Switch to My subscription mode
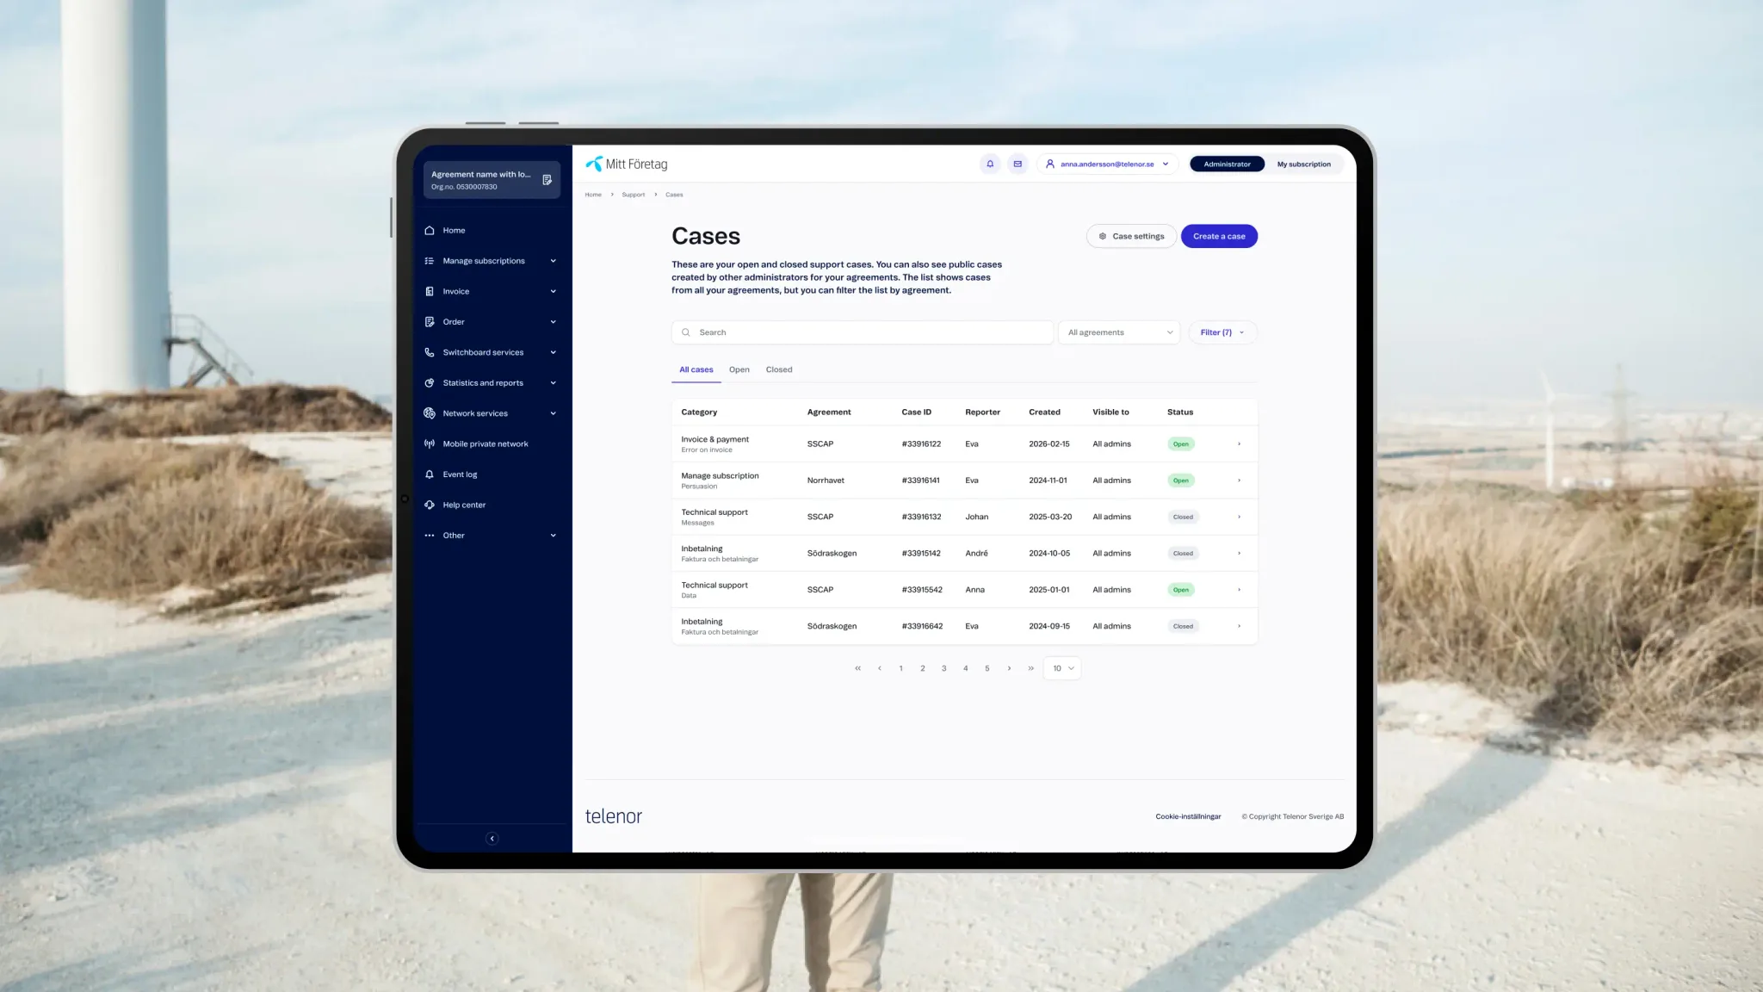The height and width of the screenshot is (992, 1763). tap(1303, 164)
